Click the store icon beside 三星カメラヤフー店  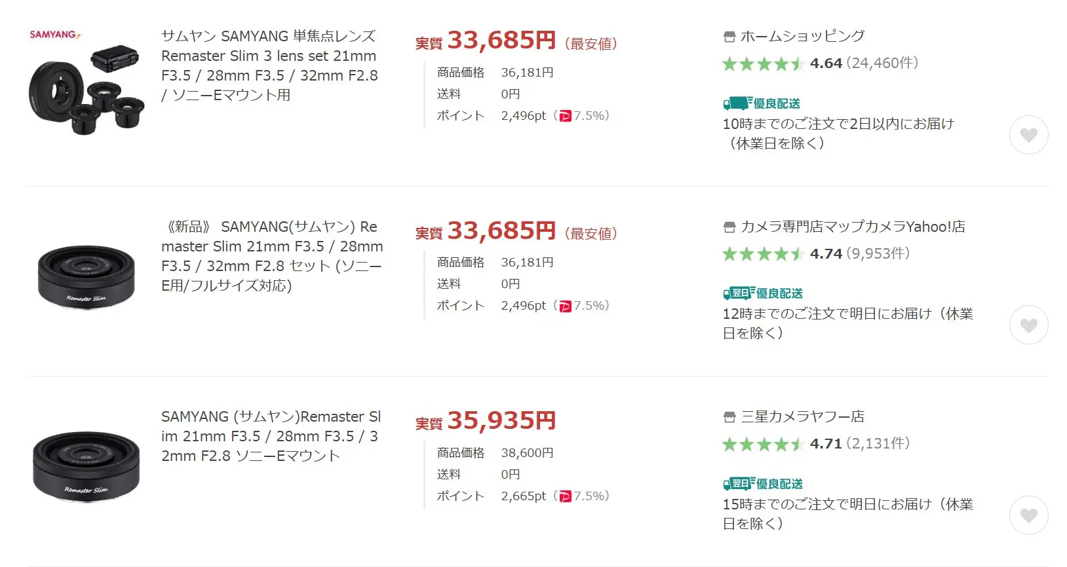pos(729,417)
